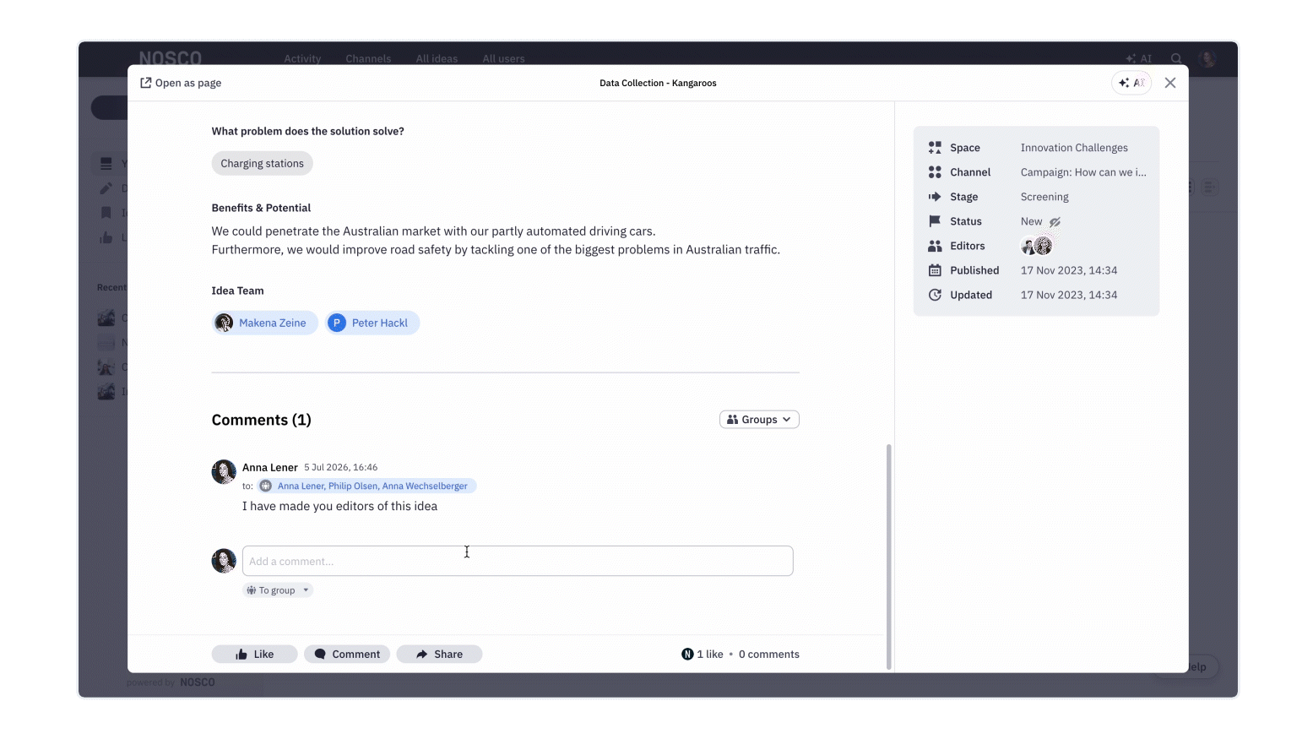Click the Published calendar icon
This screenshot has width=1313, height=739.
point(935,270)
